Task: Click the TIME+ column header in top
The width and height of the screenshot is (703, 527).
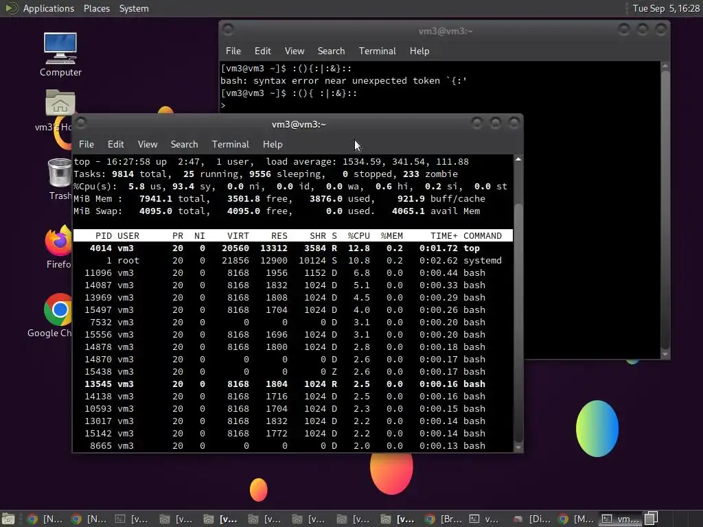Action: pos(444,236)
